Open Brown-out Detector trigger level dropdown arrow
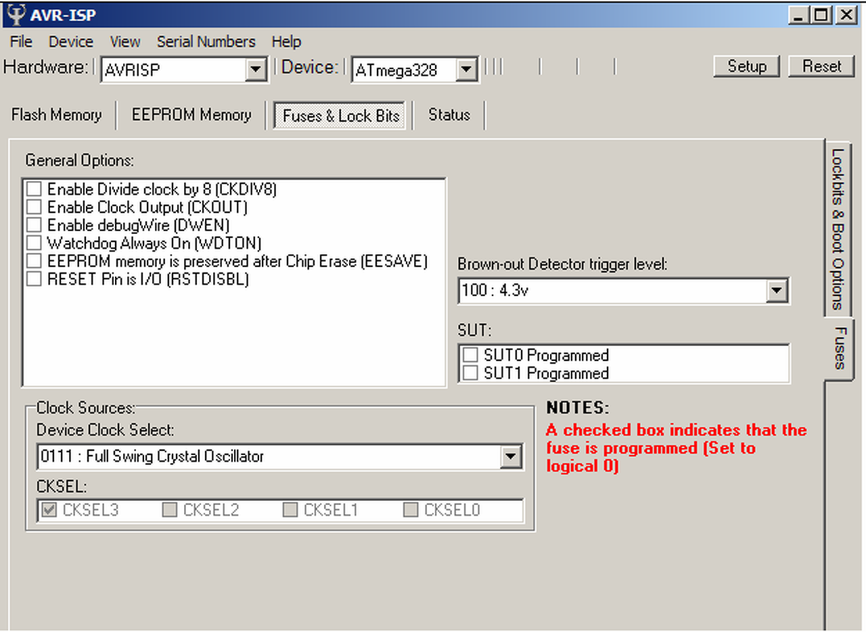Image resolution: width=866 pixels, height=632 pixels. [777, 291]
